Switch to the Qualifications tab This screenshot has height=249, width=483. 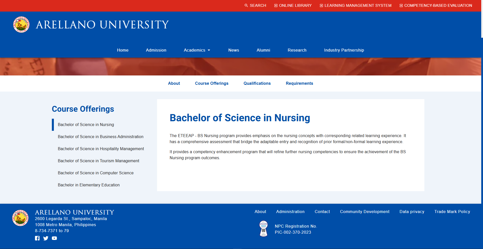coord(257,83)
